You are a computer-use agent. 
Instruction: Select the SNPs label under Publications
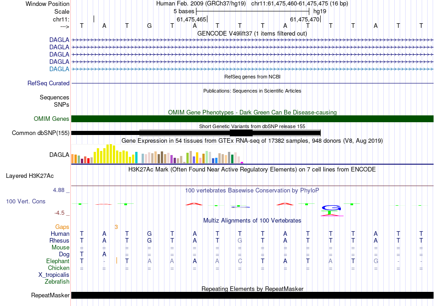click(x=62, y=105)
